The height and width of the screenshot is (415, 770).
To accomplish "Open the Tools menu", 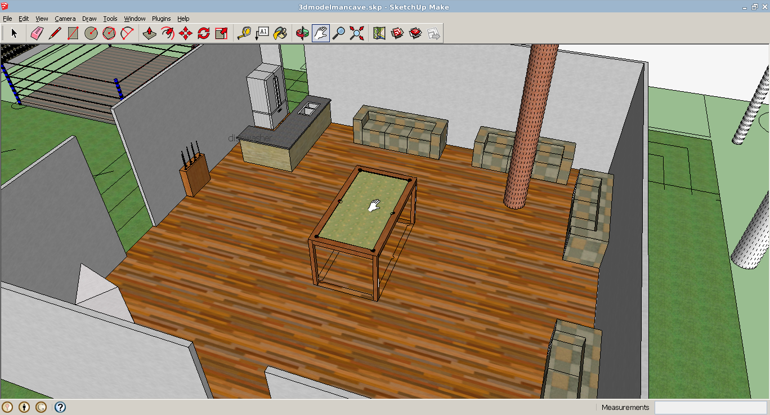I will click(110, 19).
